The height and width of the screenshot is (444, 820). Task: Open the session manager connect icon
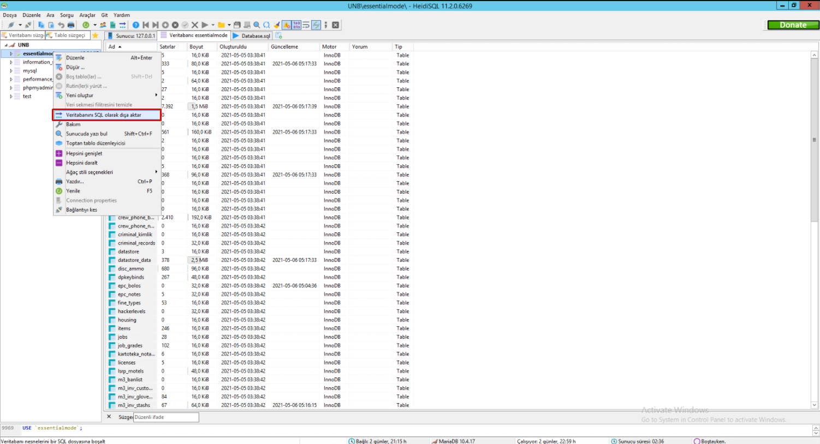[x=10, y=25]
